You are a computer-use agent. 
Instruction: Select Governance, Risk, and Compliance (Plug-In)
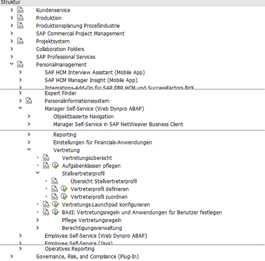click(87, 256)
